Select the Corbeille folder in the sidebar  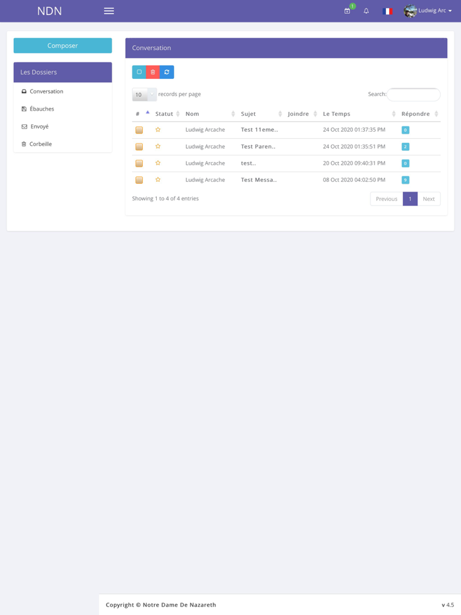pos(41,144)
